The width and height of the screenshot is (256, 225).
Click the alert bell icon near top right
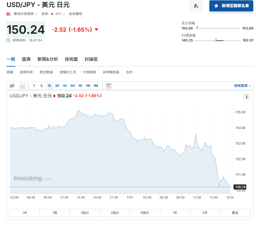(x=196, y=6)
